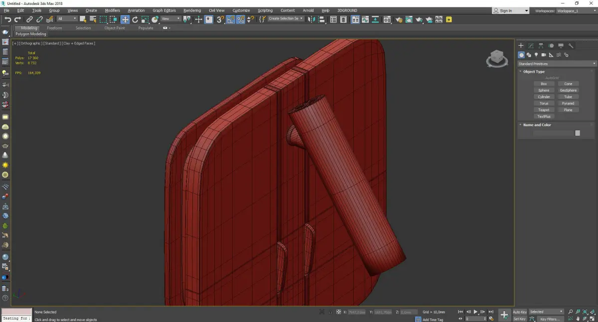Click the Box primitive button

pos(544,84)
